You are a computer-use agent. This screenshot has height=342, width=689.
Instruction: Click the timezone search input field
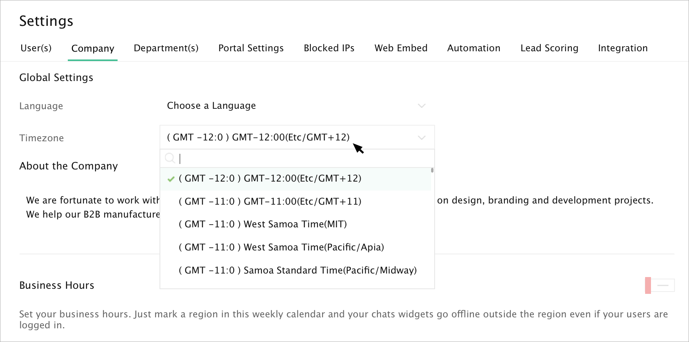pyautogui.click(x=302, y=158)
